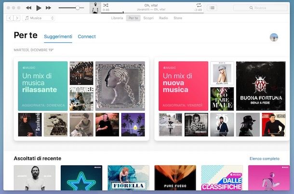Open the palm trees sunset album cover

133,124
